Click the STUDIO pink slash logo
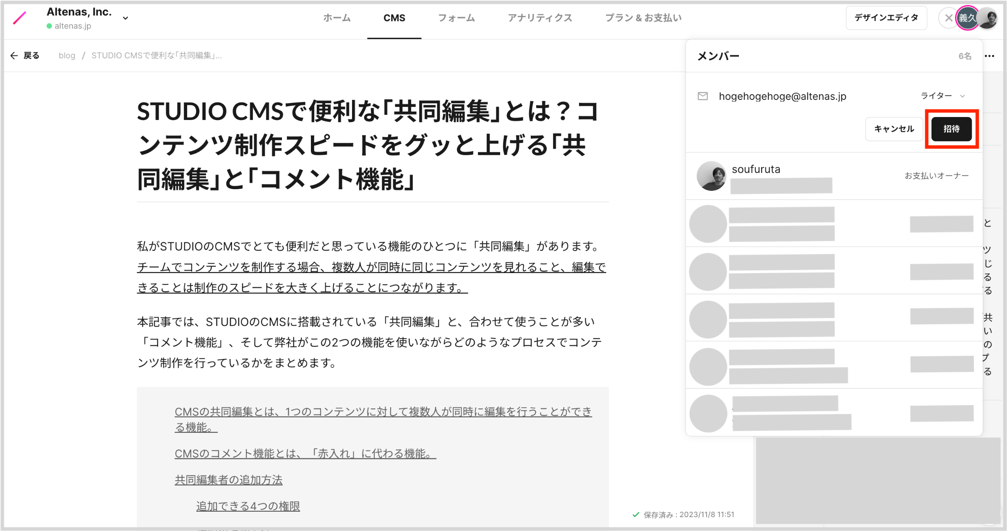 19,18
